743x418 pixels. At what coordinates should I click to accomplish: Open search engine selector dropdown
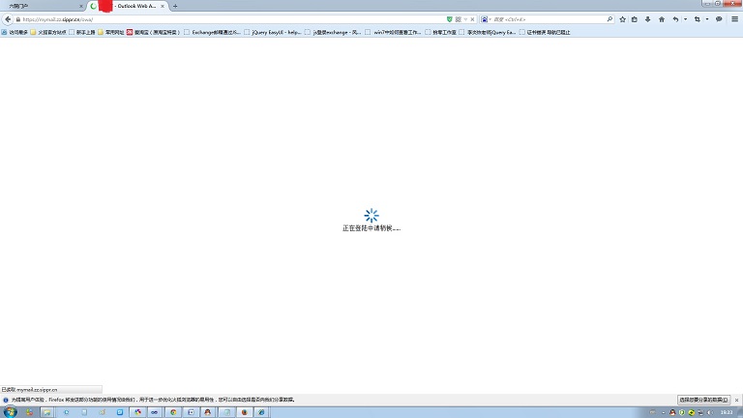(x=486, y=18)
